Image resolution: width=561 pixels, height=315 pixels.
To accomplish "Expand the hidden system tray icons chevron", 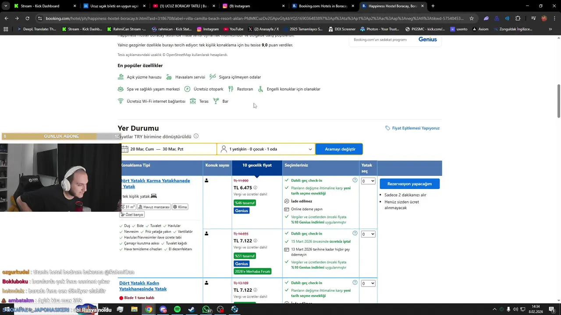I will click(x=494, y=309).
